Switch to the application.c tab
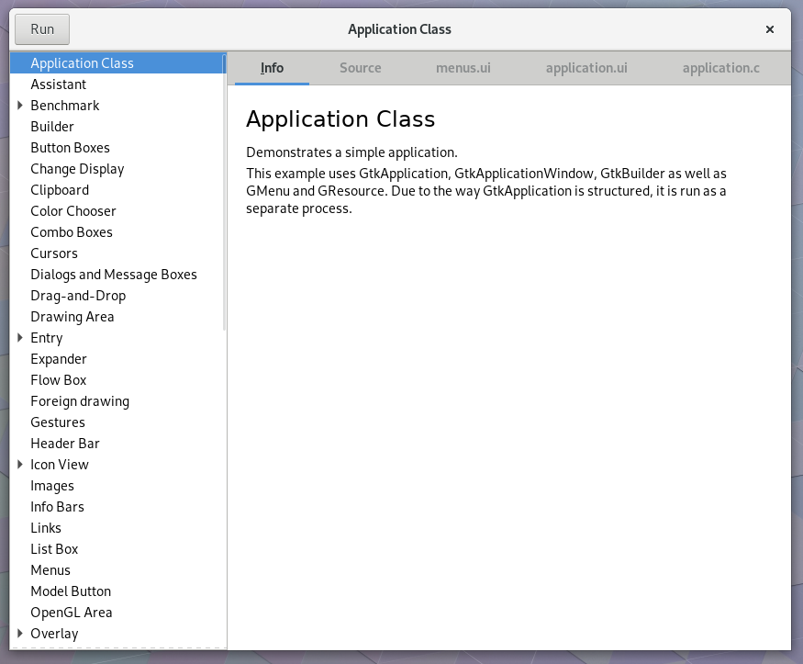The image size is (803, 664). [720, 68]
